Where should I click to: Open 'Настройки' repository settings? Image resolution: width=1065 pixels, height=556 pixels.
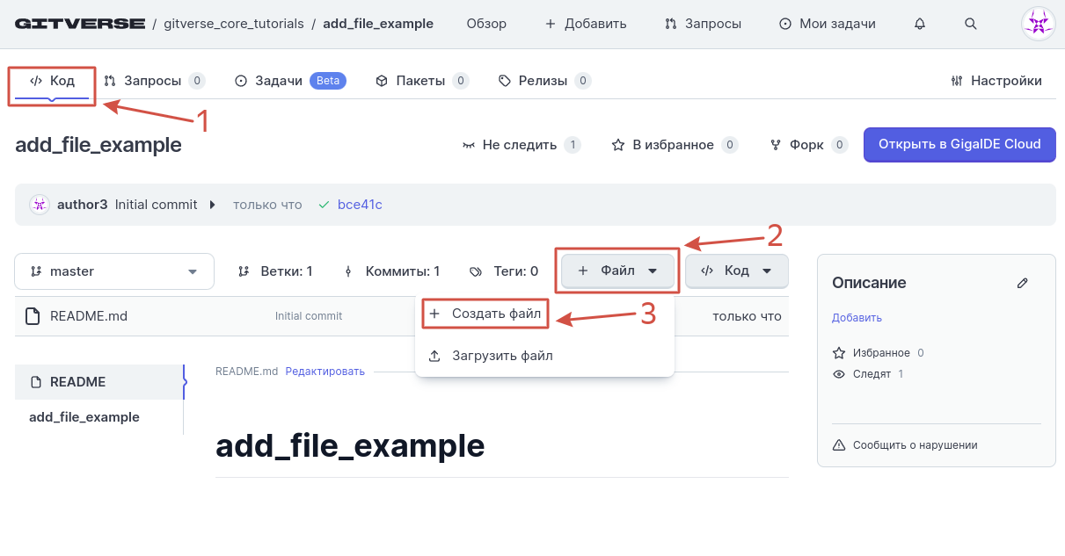996,81
